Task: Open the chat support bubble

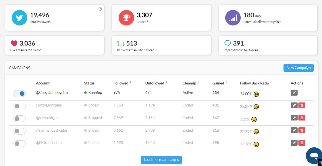Action: [x=314, y=156]
